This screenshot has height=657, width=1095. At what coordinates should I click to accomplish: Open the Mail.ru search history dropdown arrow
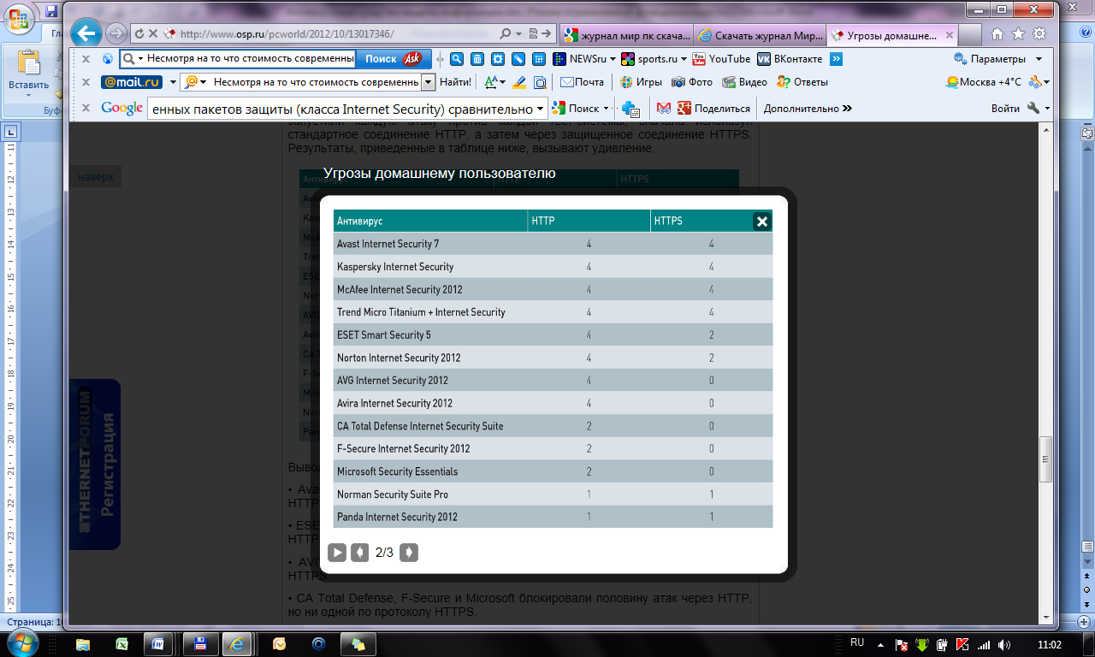tap(429, 82)
